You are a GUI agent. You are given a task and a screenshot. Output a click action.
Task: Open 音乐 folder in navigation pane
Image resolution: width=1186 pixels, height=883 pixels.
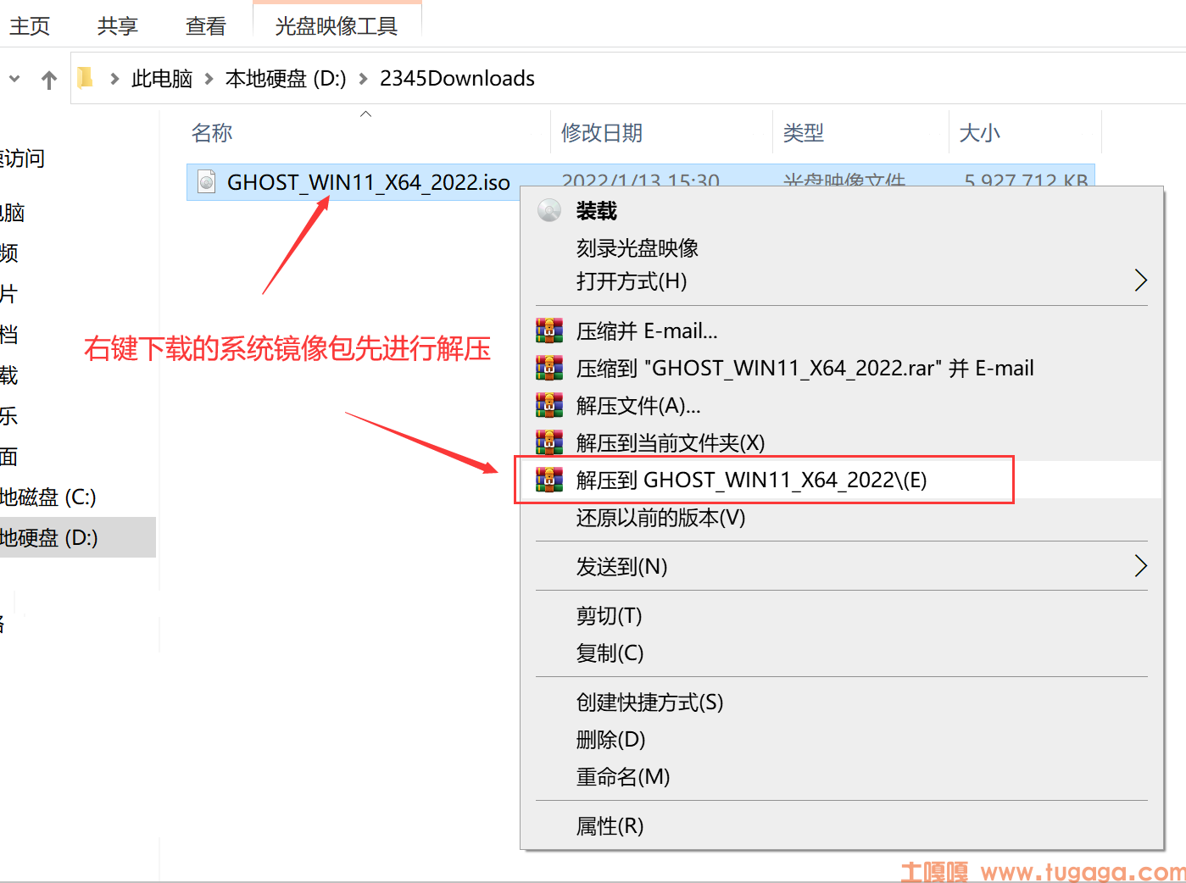tap(9, 415)
